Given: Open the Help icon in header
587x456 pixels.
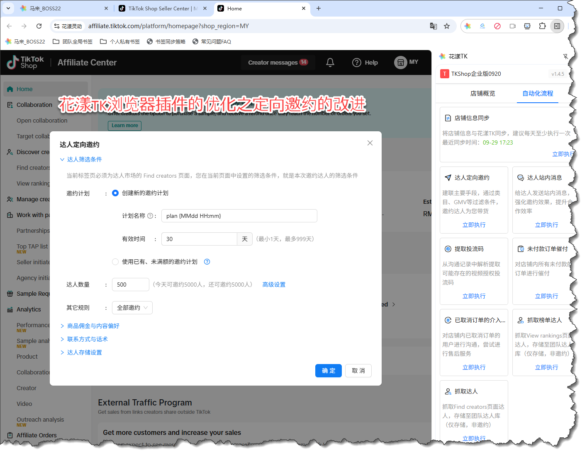Looking at the screenshot, I should [x=357, y=63].
